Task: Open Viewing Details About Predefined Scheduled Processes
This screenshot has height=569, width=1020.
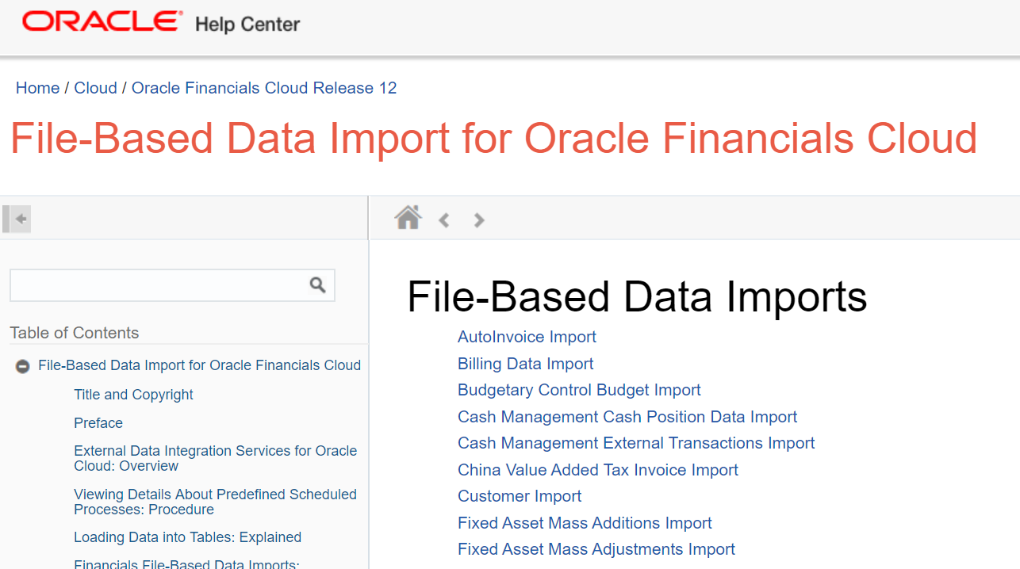Action: pos(215,502)
